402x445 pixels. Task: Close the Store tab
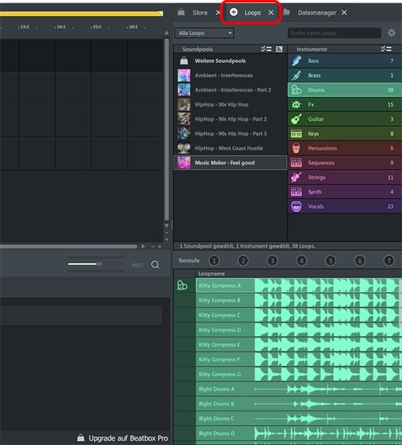click(x=218, y=13)
